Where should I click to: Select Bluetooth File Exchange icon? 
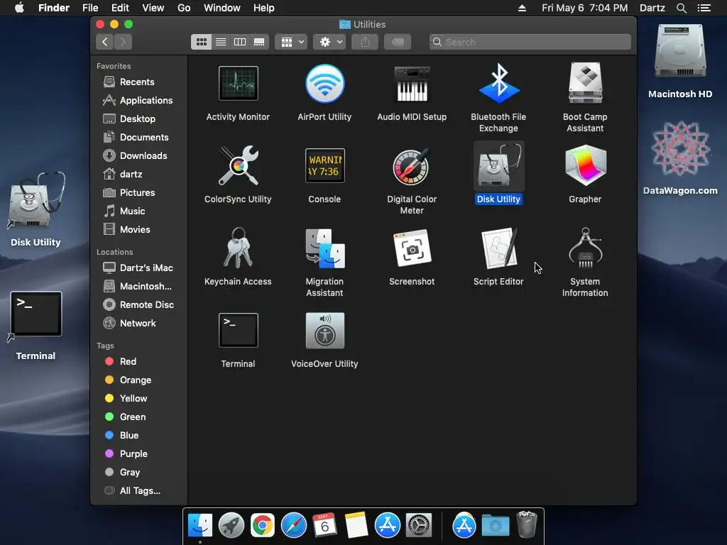click(498, 84)
